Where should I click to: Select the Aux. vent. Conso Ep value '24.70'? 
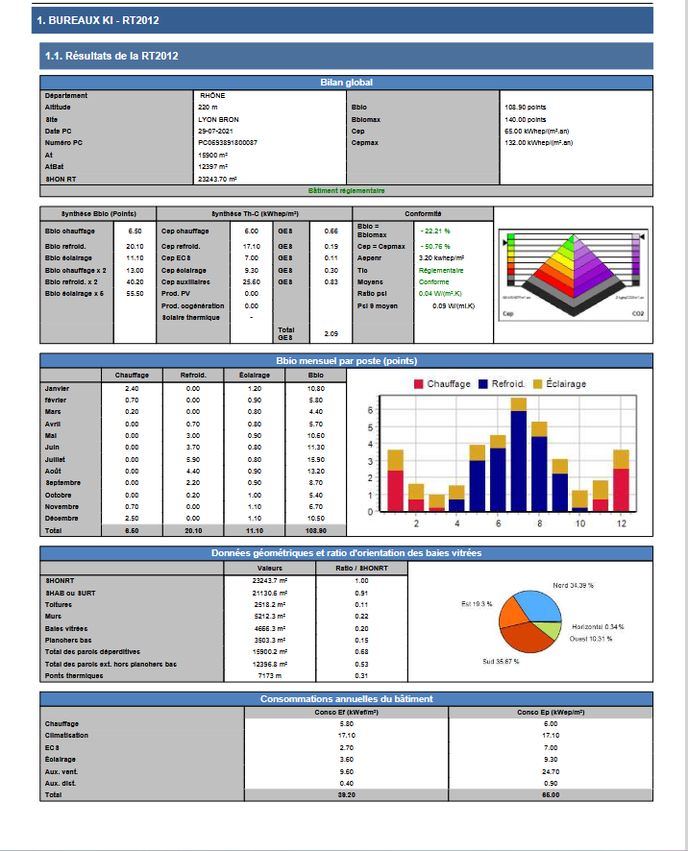551,772
